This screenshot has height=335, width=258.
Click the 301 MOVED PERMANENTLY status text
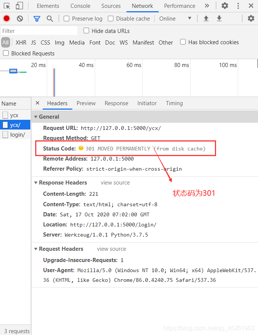[118, 149]
